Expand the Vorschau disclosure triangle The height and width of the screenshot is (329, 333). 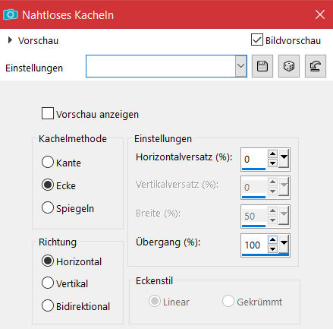point(10,40)
